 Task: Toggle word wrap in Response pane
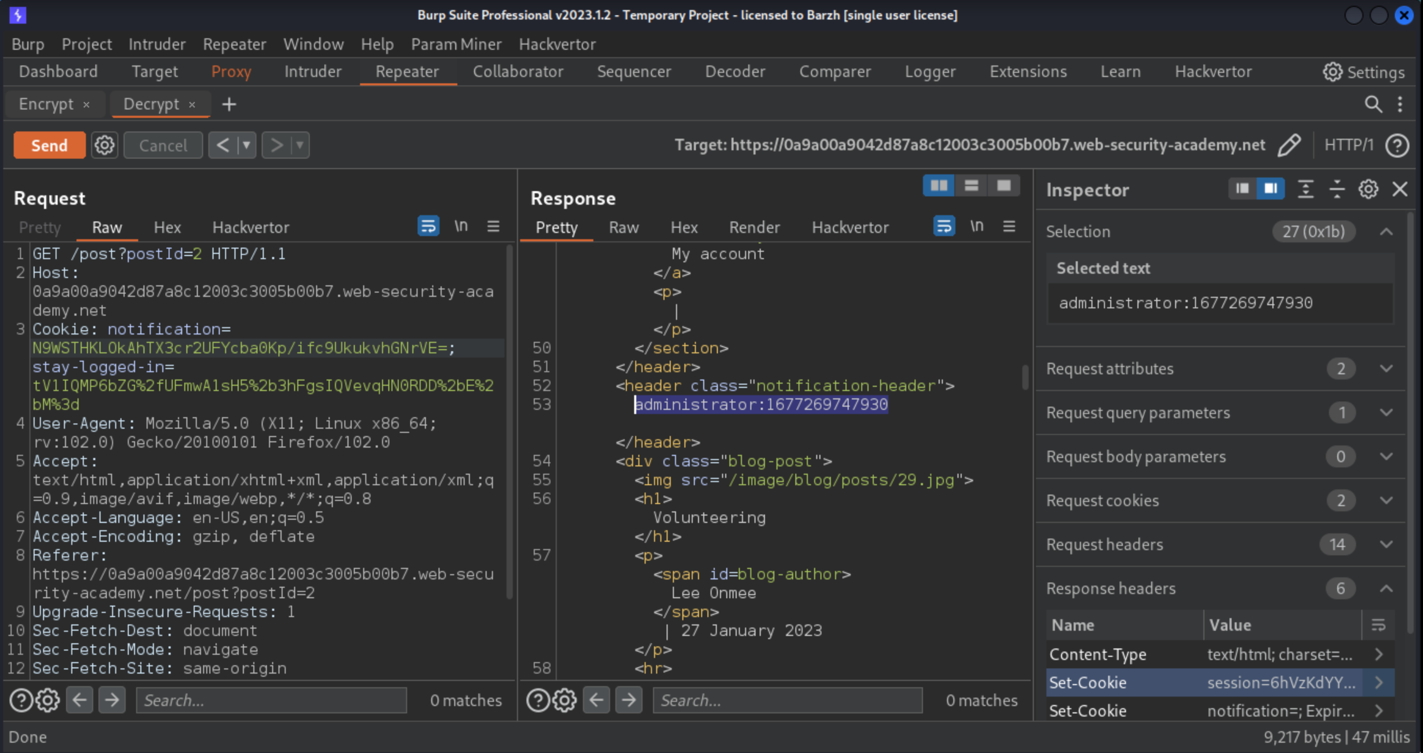point(944,226)
